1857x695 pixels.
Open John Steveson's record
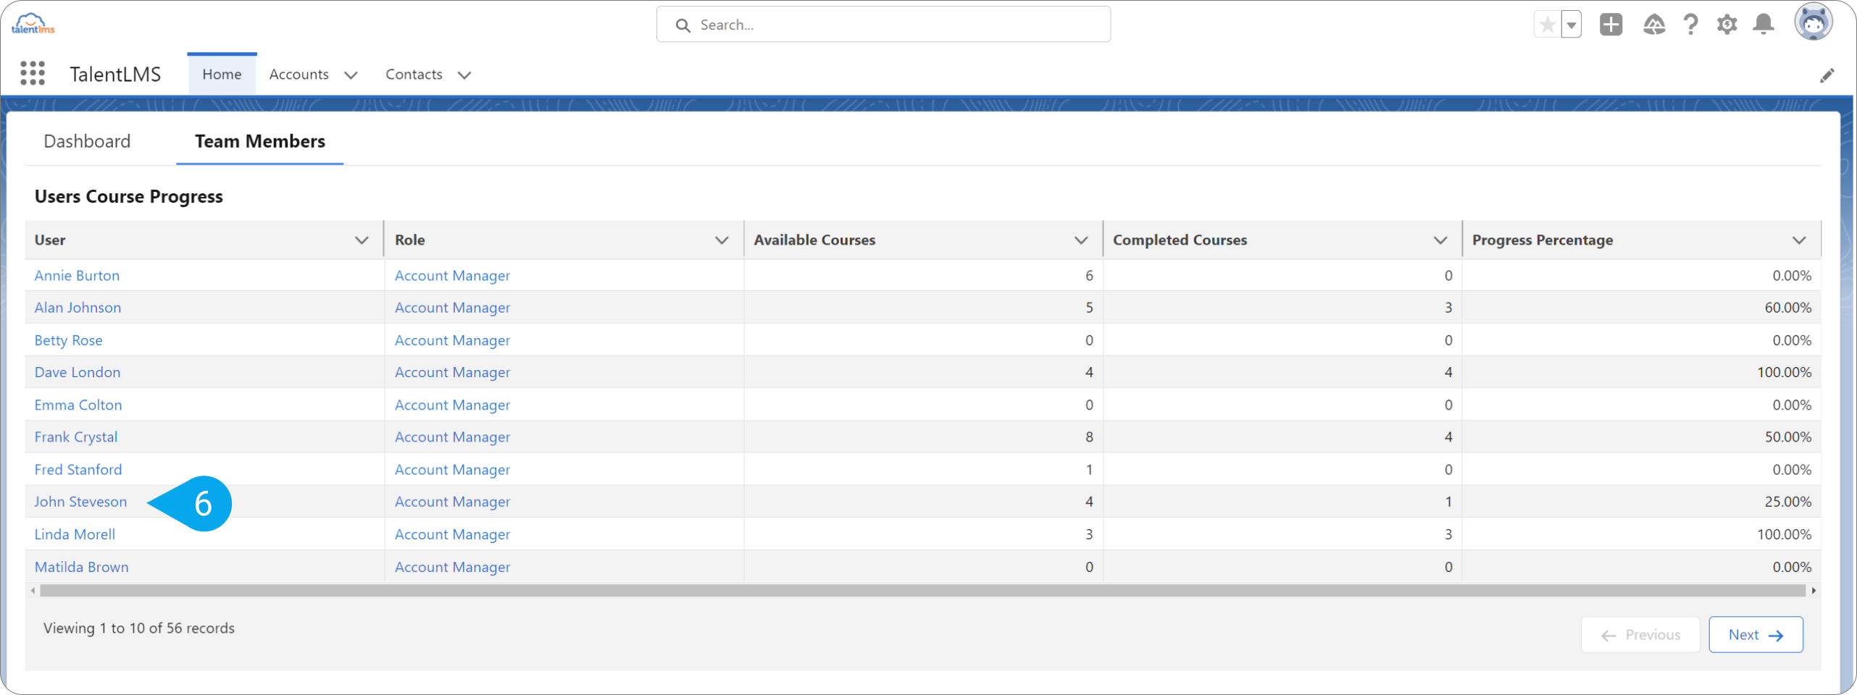pyautogui.click(x=80, y=501)
